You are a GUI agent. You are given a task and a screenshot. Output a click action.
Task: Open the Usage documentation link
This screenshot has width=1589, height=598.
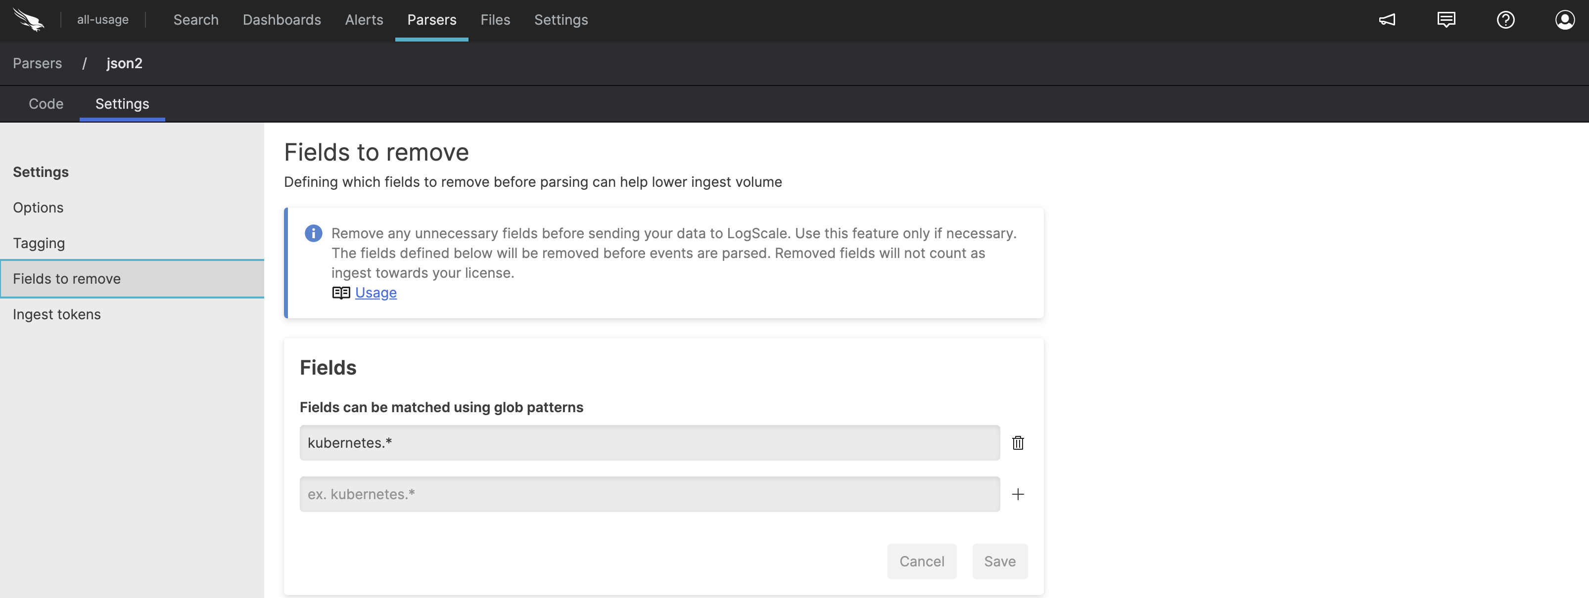pos(375,293)
